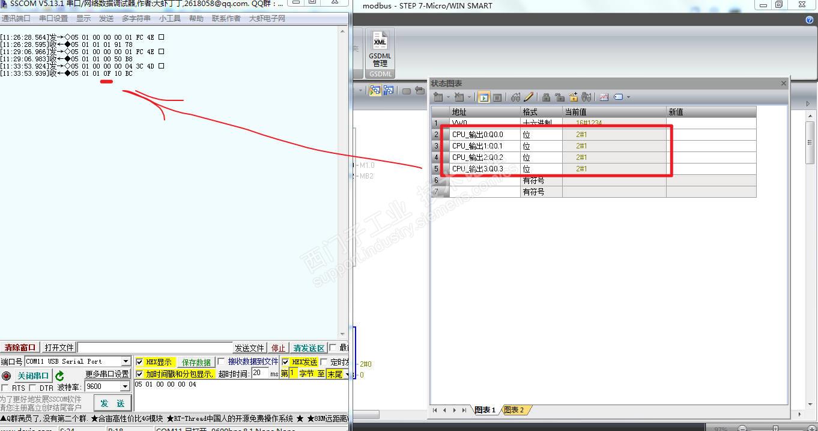This screenshot has height=431, width=818.
Task: Select the CPU_输出0:Q0.0 address cell
Action: 485,135
